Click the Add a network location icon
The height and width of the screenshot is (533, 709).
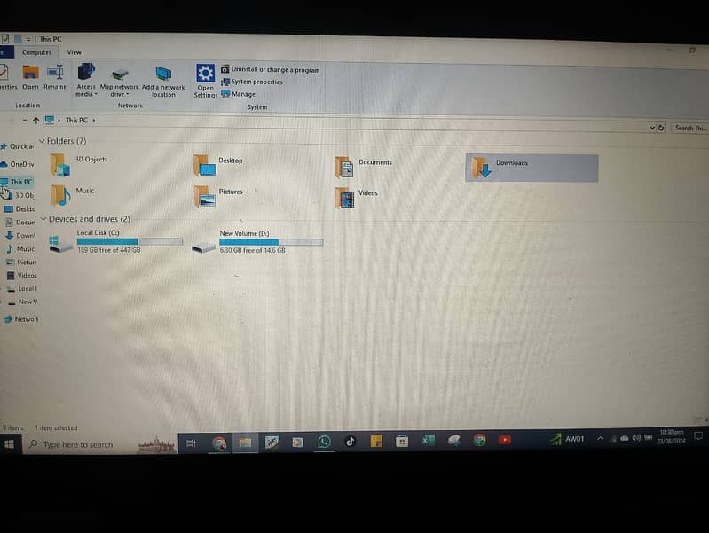[163, 74]
